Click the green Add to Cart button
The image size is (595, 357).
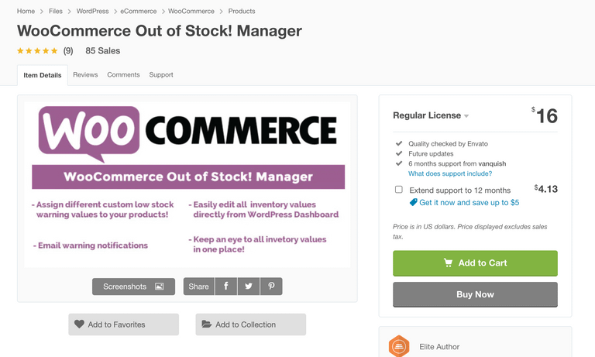point(475,263)
